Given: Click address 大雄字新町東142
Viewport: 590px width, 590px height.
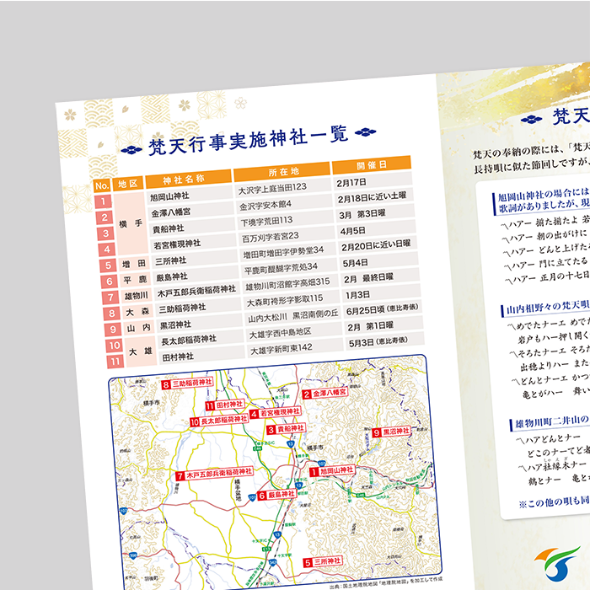Looking at the screenshot, I should pos(281,349).
